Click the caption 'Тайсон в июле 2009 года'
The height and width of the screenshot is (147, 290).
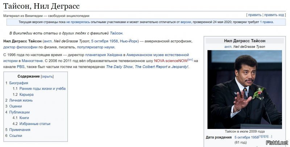[x=245, y=131]
